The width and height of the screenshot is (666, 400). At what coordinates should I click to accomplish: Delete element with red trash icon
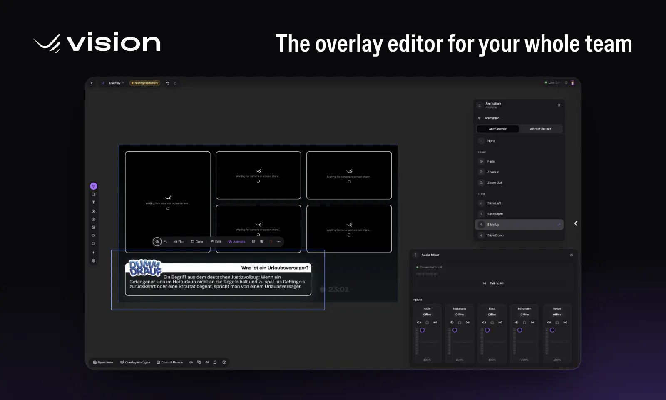[x=271, y=242]
